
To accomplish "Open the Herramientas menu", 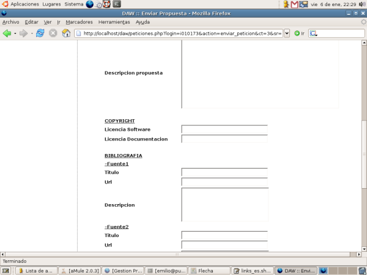I will coord(114,22).
